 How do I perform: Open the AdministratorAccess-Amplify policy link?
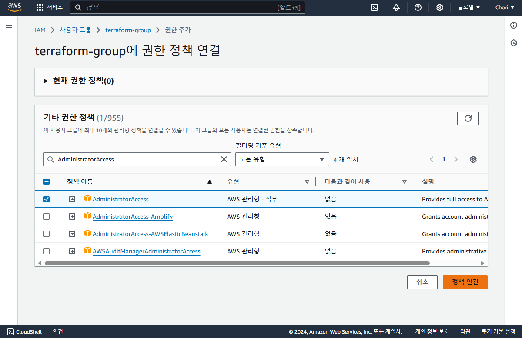(x=133, y=217)
